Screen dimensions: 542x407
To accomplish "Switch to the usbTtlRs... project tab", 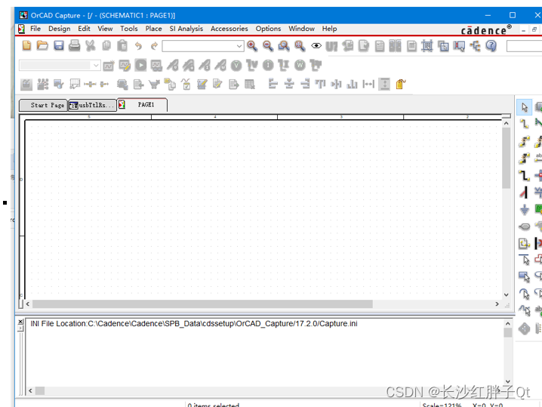I will [x=92, y=105].
